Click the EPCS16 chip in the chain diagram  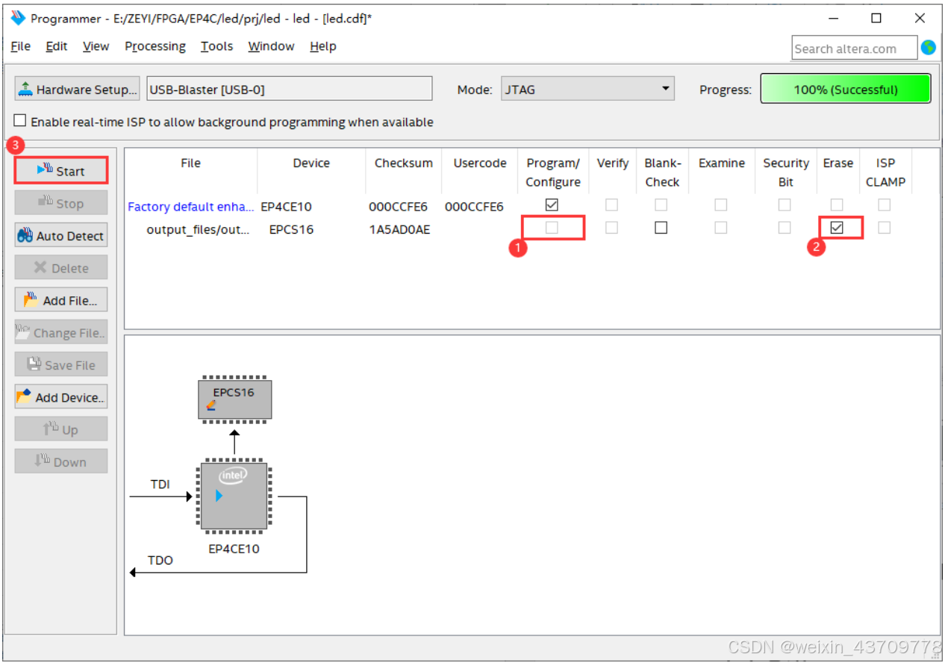234,399
